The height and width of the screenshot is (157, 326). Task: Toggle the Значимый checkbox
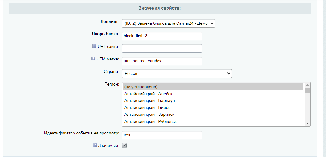(x=124, y=146)
